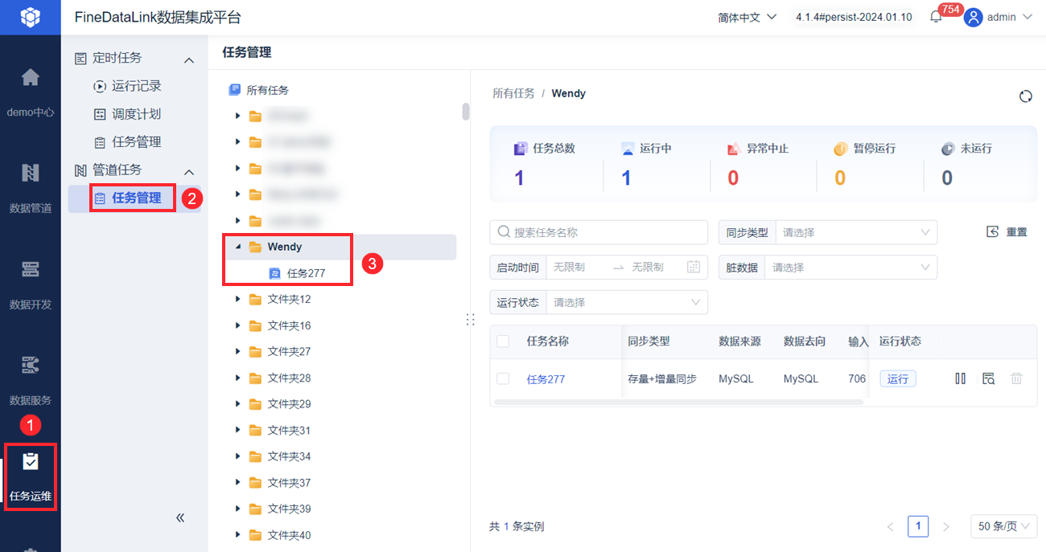Open the demo中心 home icon in the sidebar
The height and width of the screenshot is (552, 1046).
(31, 78)
